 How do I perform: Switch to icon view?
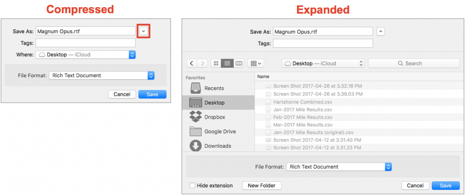tap(216, 63)
